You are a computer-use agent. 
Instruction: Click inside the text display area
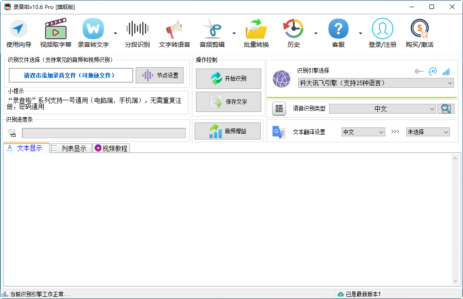click(227, 220)
